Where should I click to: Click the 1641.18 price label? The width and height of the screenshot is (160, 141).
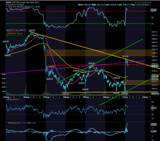pos(76,71)
